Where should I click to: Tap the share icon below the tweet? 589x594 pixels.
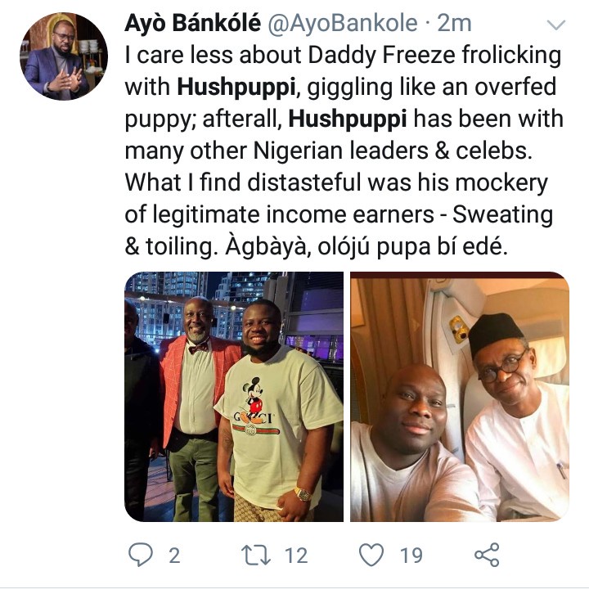click(x=487, y=556)
